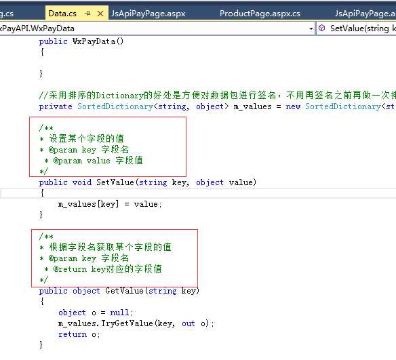
Task: Click the '@param value 字段值' comment line
Action: point(94,161)
